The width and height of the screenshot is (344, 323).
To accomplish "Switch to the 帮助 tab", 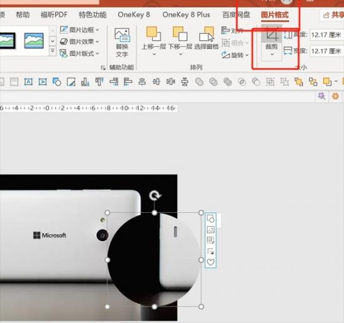I will pos(23,15).
